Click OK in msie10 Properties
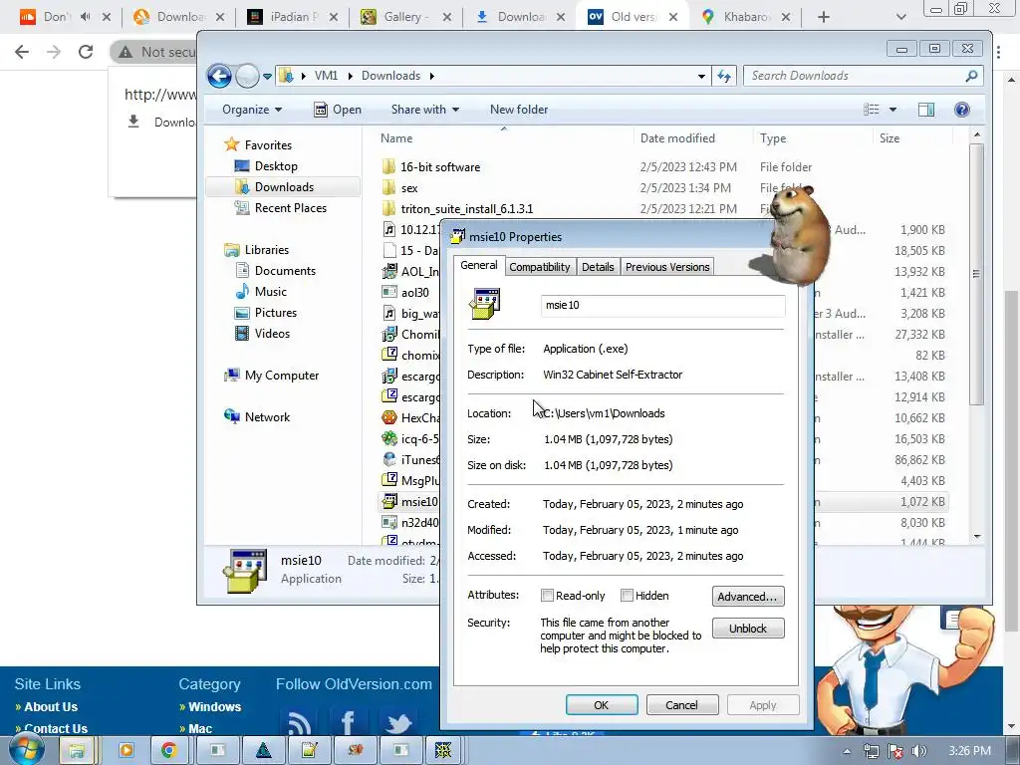Image resolution: width=1020 pixels, height=765 pixels. pos(602,705)
